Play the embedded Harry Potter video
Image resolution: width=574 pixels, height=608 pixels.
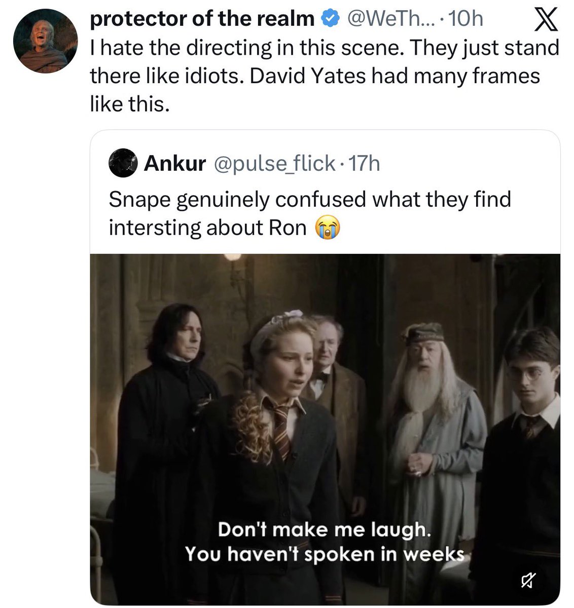pos(325,429)
